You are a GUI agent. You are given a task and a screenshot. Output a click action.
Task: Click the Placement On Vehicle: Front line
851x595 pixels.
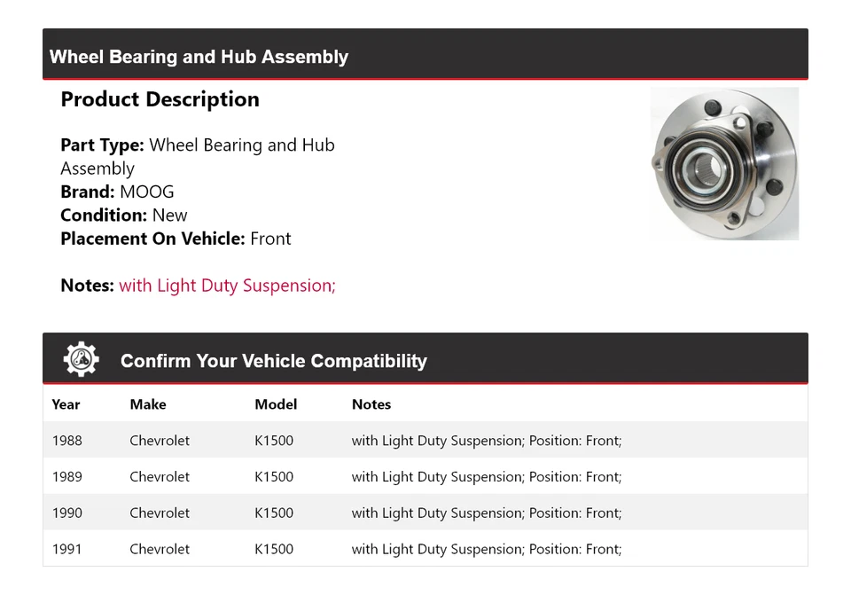[x=176, y=239]
